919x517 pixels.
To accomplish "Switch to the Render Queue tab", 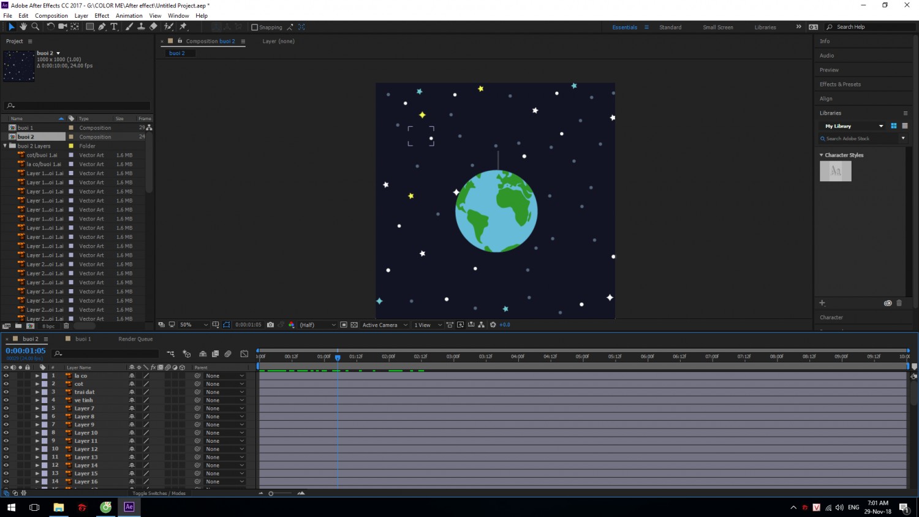I will (135, 339).
